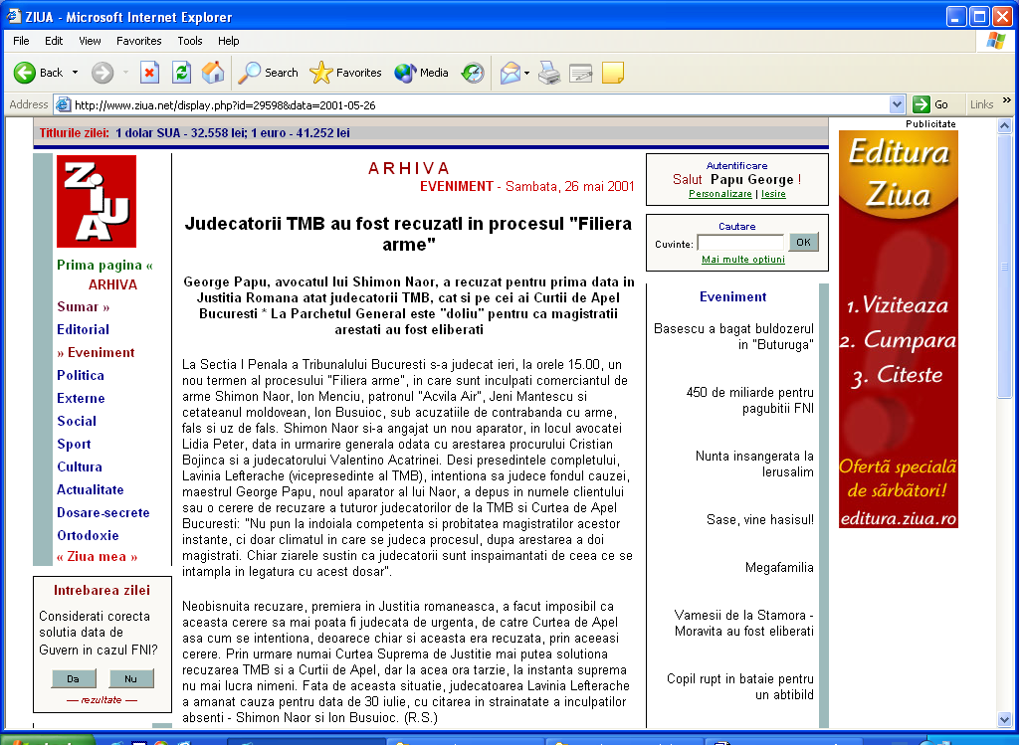Open the Ortodoxie section link
The width and height of the screenshot is (1023, 745).
[x=89, y=535]
